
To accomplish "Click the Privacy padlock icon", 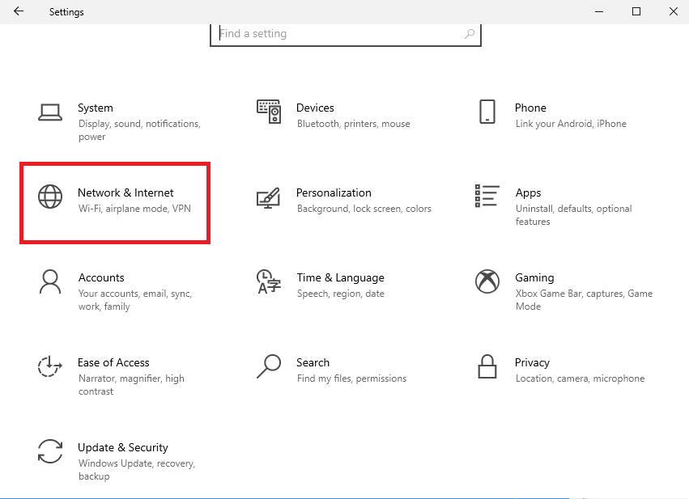I will (x=487, y=366).
